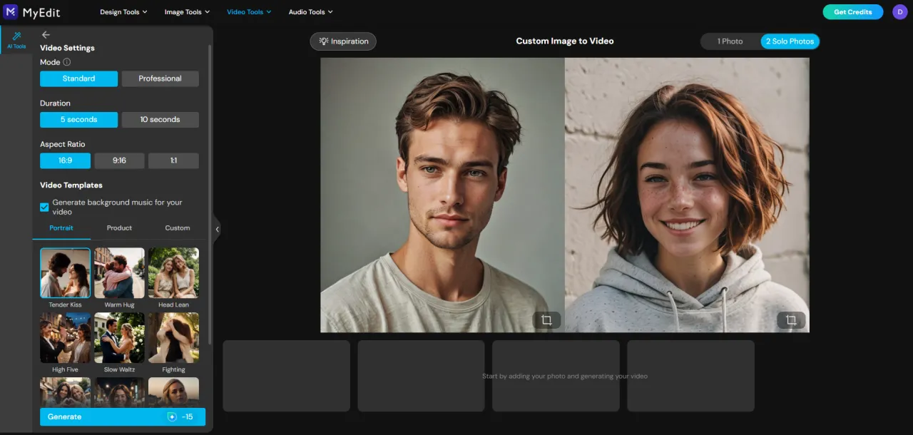This screenshot has width=913, height=435.
Task: Click the Get Credits button
Action: click(x=852, y=12)
